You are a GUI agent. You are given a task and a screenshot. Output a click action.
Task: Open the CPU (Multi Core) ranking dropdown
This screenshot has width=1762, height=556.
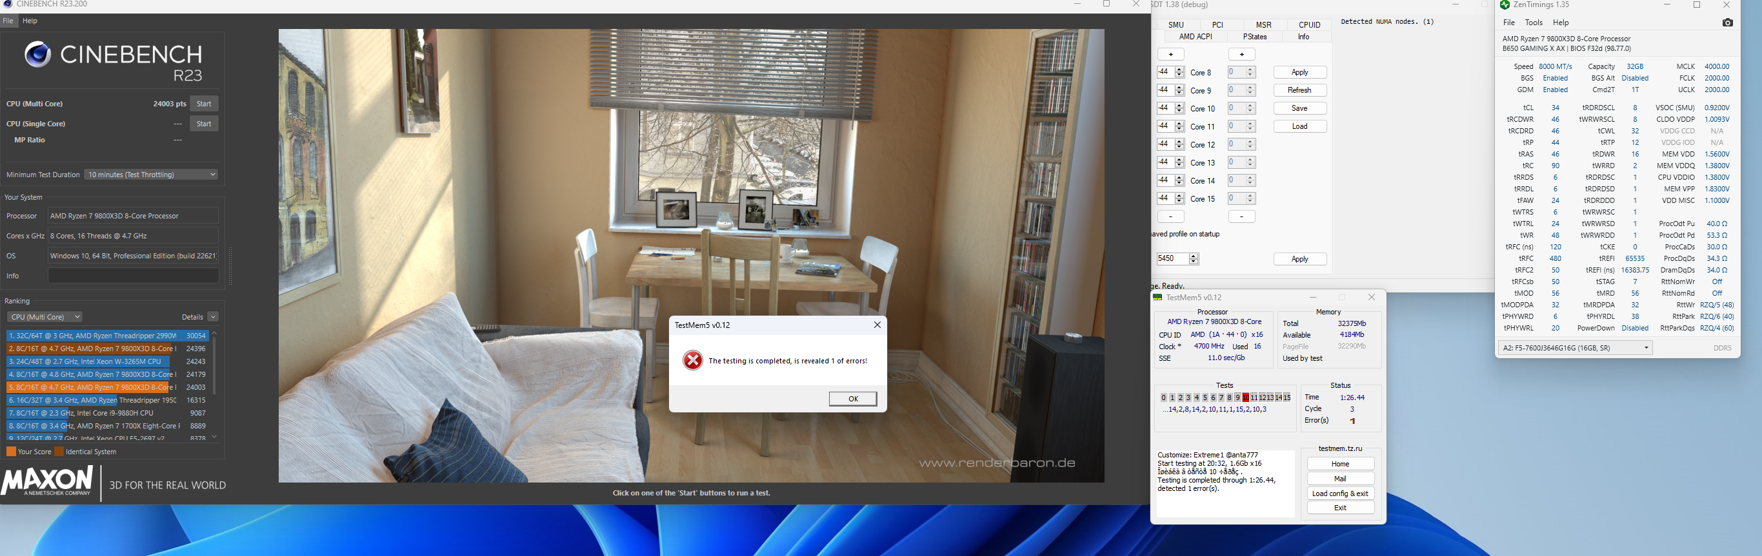click(x=45, y=317)
